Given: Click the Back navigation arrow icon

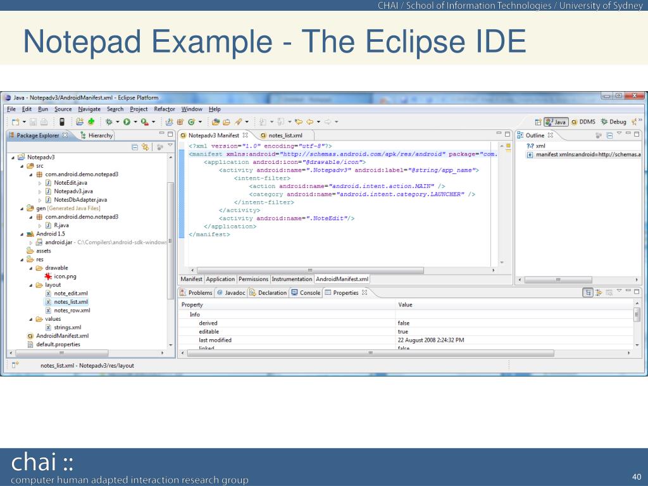Looking at the screenshot, I should point(309,122).
